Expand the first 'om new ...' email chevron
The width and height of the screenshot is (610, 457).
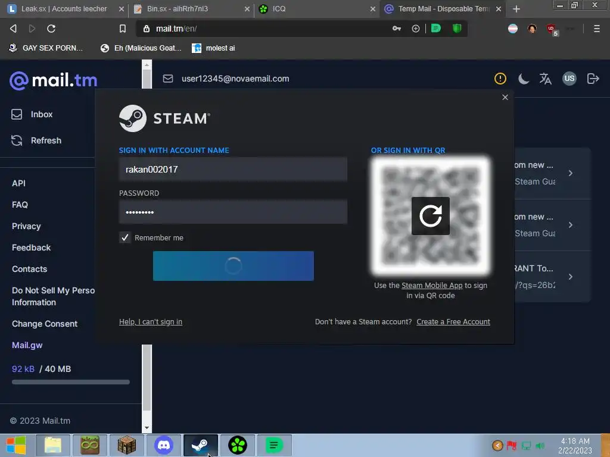pyautogui.click(x=570, y=173)
